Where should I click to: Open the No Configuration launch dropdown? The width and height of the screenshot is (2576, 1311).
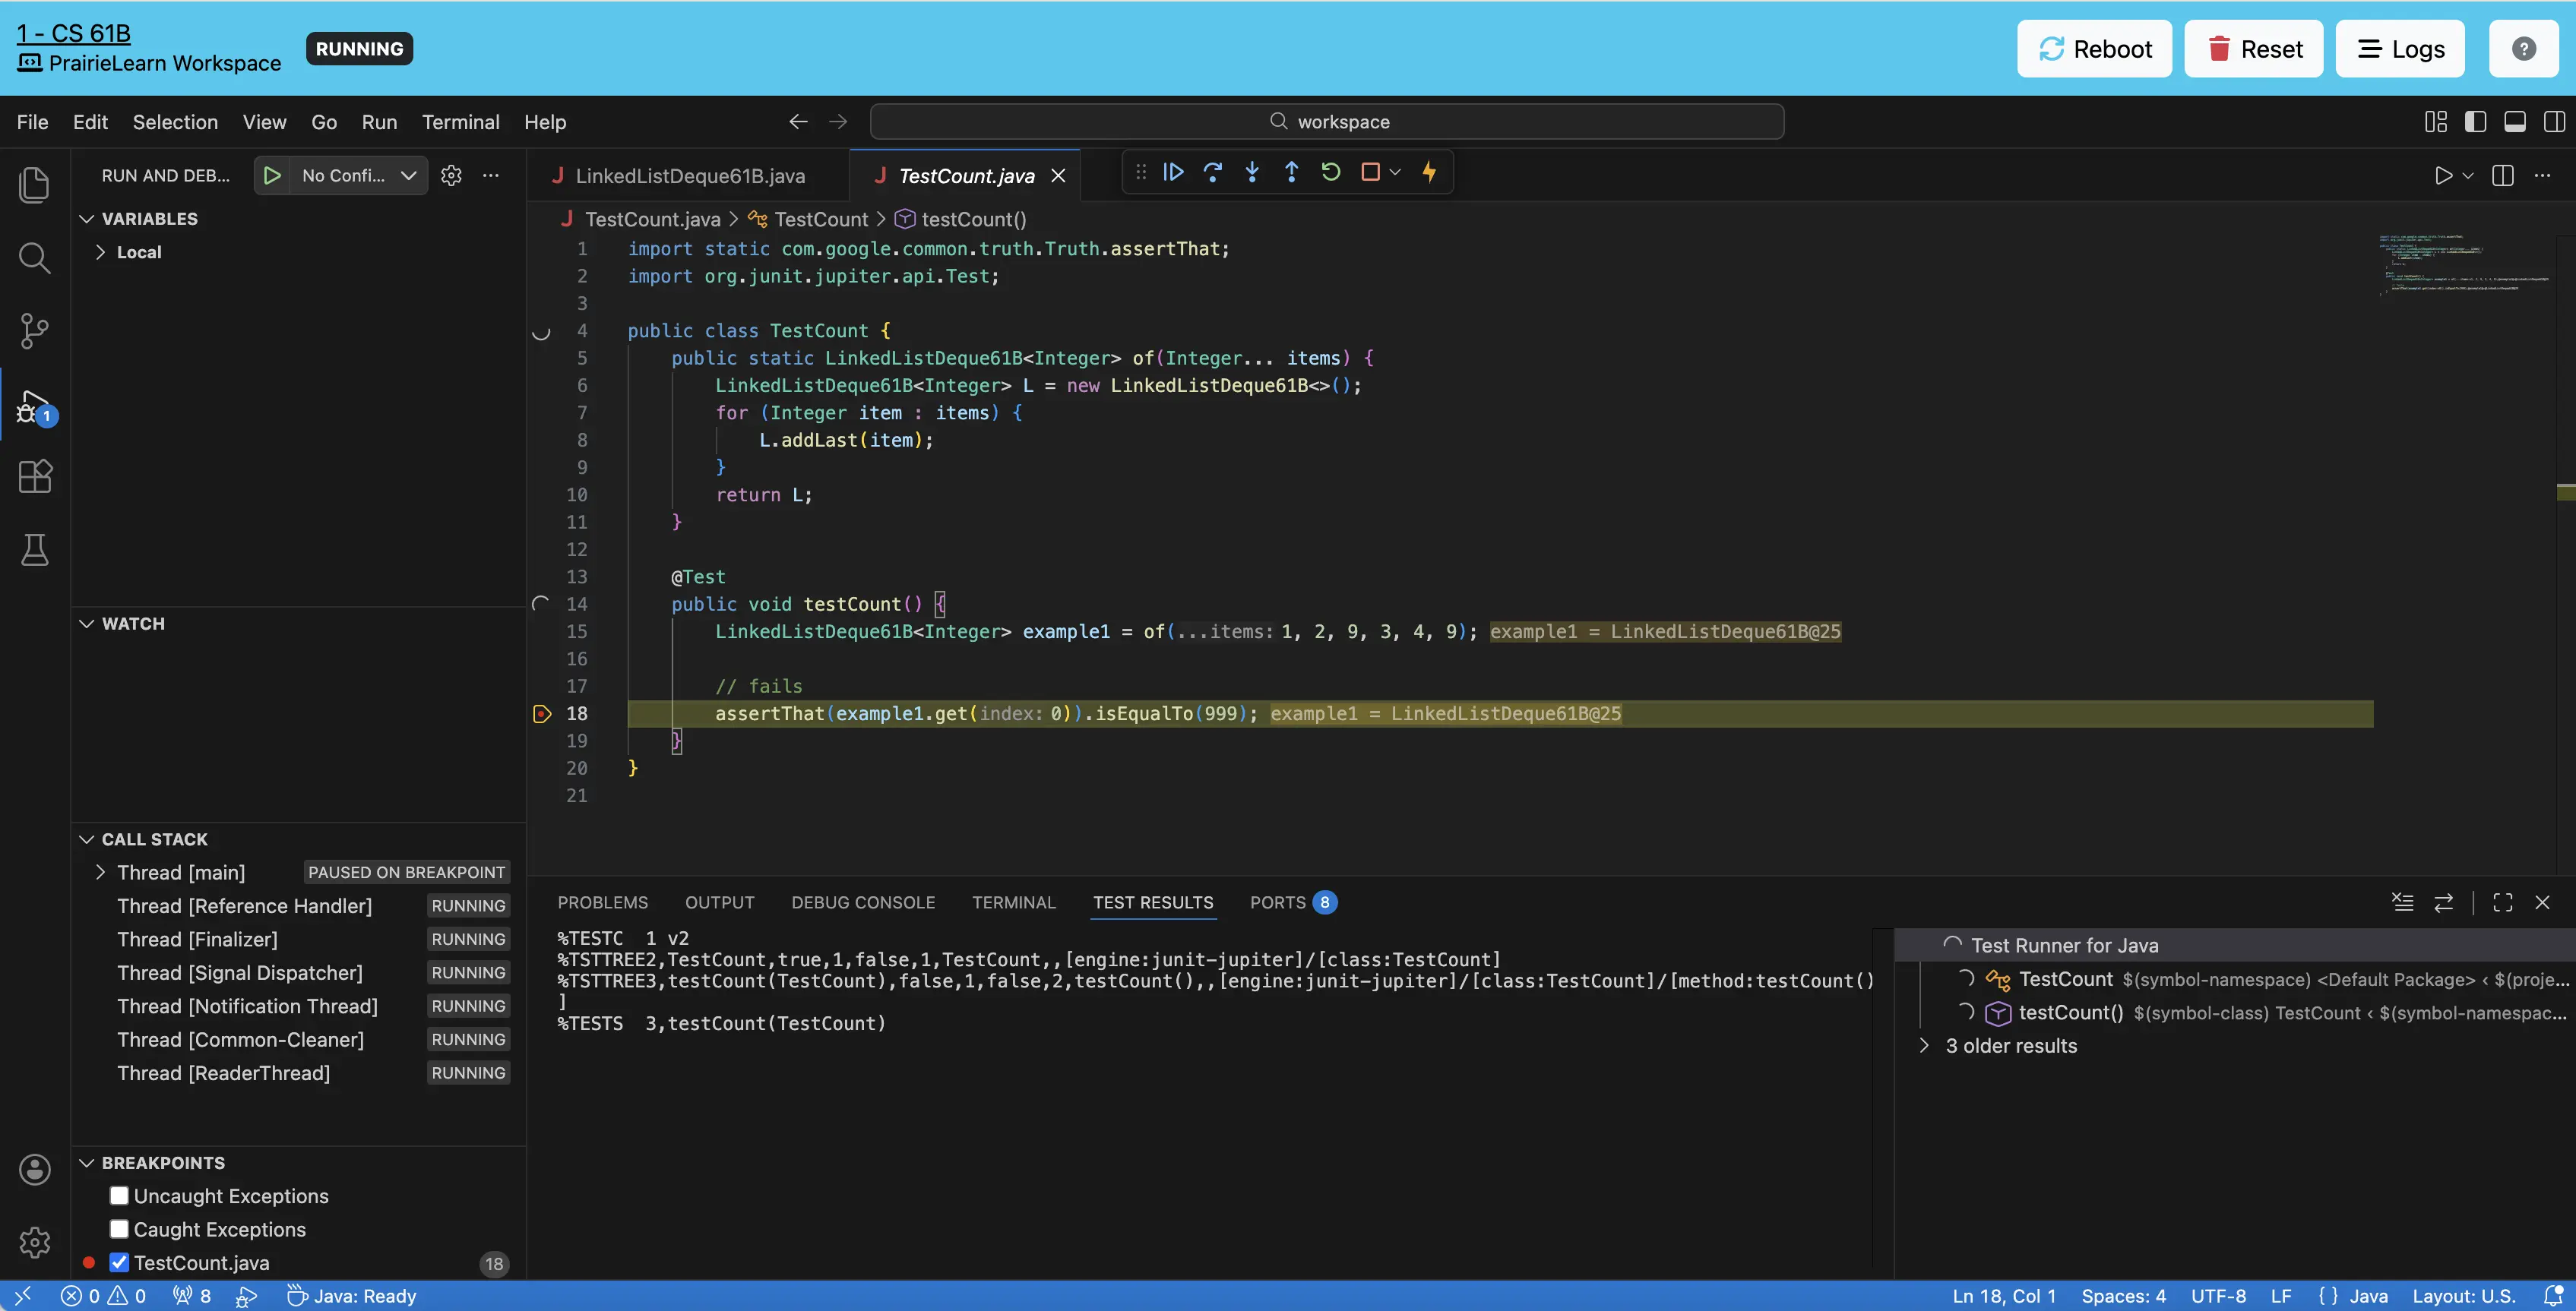tap(358, 176)
